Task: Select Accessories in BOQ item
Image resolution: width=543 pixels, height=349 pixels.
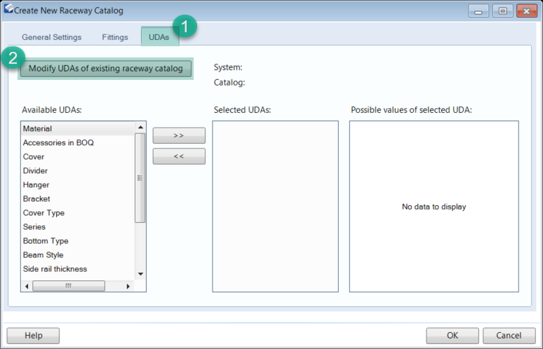Action: (78, 142)
